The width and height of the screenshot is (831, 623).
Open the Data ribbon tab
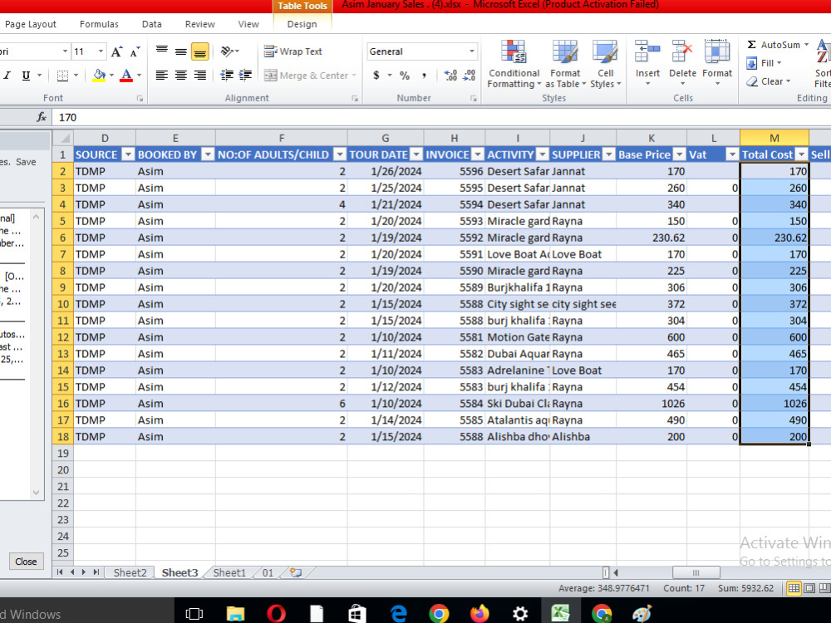(x=151, y=24)
